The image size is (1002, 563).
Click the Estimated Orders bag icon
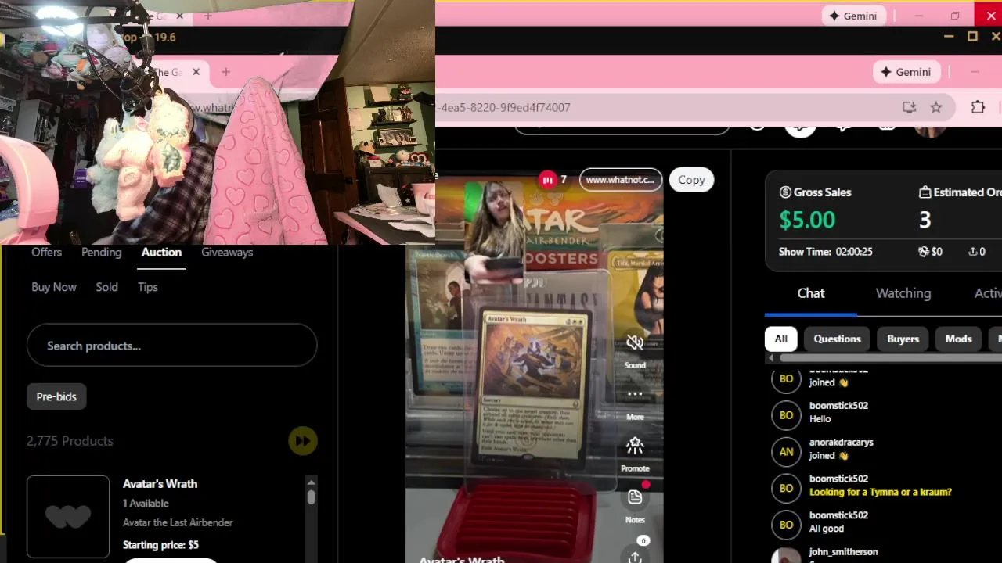pos(925,192)
